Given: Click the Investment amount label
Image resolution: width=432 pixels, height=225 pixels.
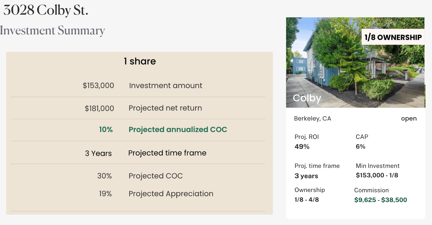Looking at the screenshot, I should [166, 86].
